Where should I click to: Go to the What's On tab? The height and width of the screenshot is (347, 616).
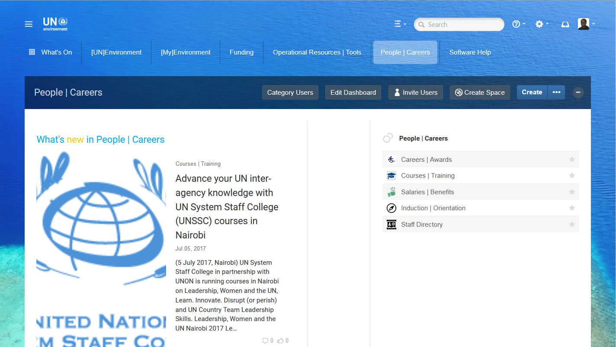(57, 52)
